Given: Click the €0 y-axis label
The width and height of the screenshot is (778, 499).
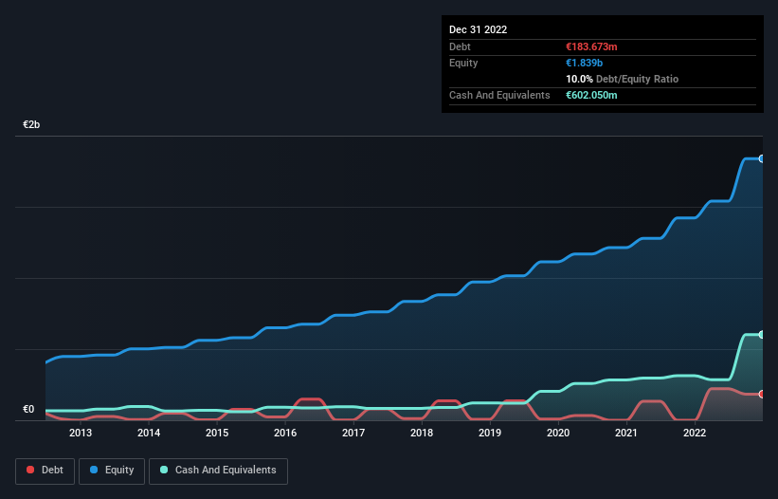Looking at the screenshot, I should coord(28,410).
